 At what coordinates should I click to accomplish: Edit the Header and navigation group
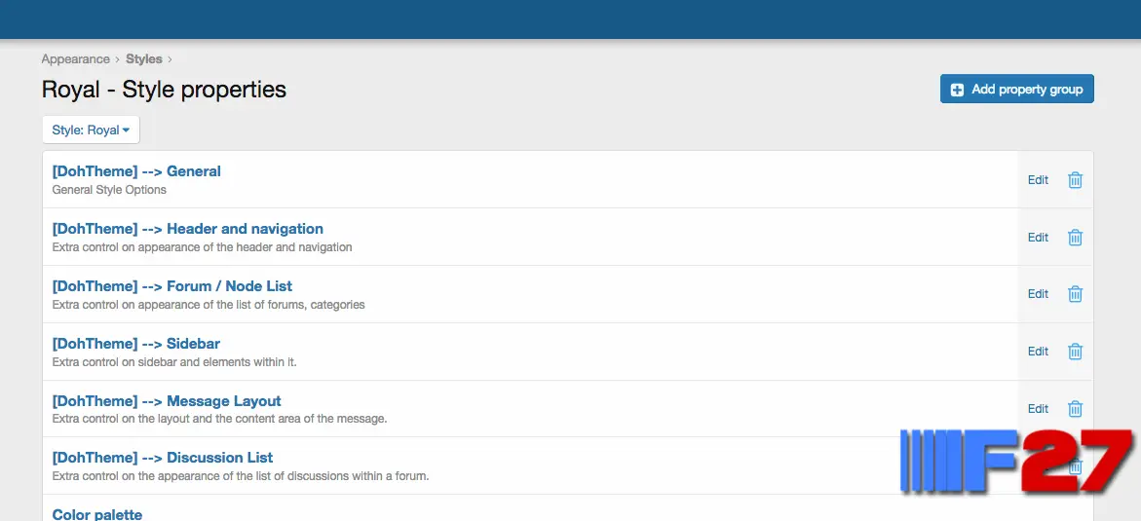coord(1038,238)
